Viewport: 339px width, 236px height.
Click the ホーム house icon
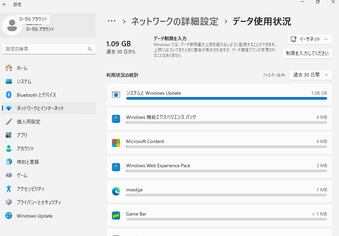coord(9,68)
